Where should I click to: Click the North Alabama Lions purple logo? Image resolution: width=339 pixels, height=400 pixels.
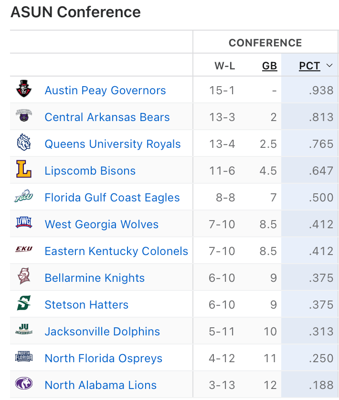click(x=24, y=384)
